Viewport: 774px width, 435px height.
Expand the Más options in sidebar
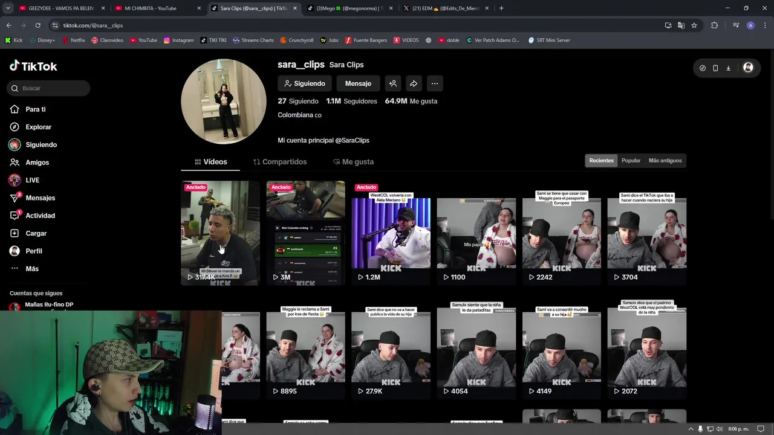tap(31, 269)
